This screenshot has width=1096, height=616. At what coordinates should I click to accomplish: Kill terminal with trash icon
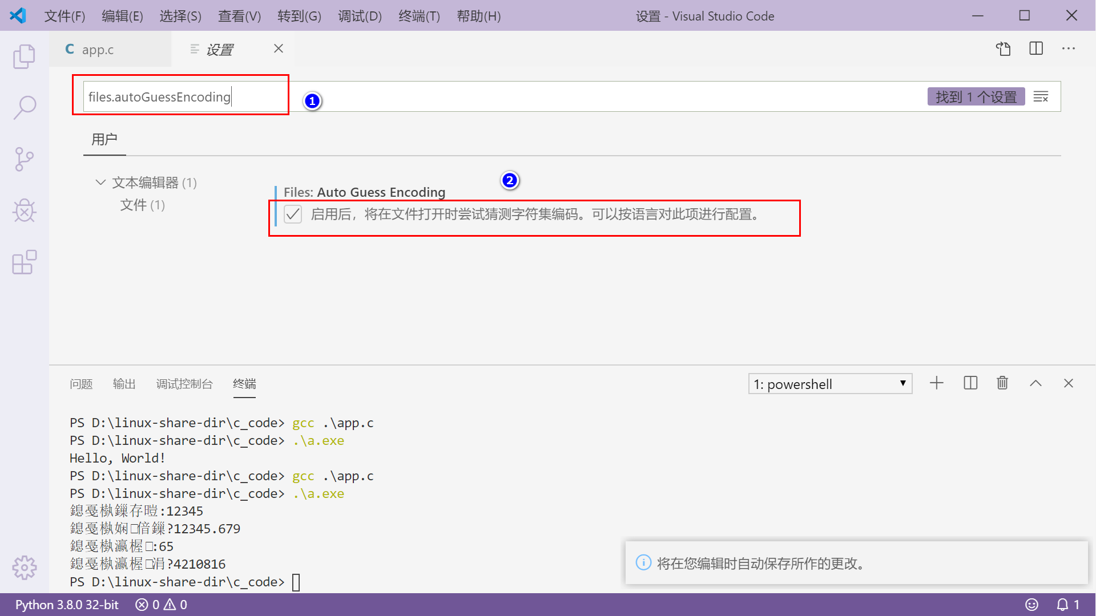(x=1002, y=383)
